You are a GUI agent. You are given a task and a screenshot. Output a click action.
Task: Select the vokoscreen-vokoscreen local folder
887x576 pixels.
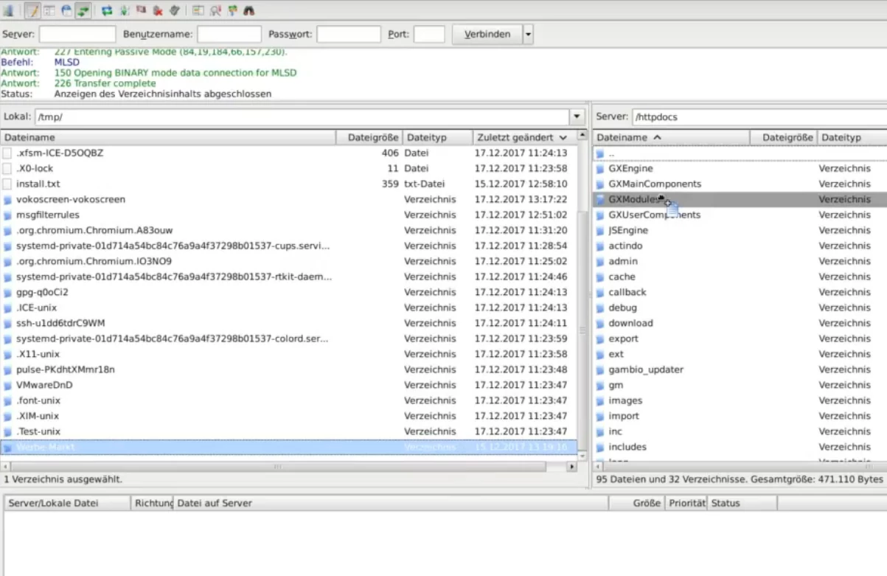pyautogui.click(x=289, y=199)
